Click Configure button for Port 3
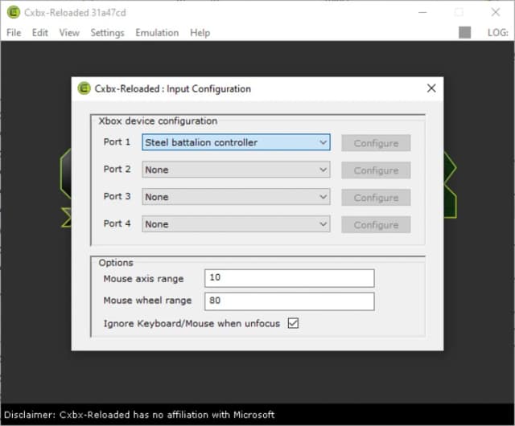The width and height of the screenshot is (515, 426). click(x=376, y=198)
